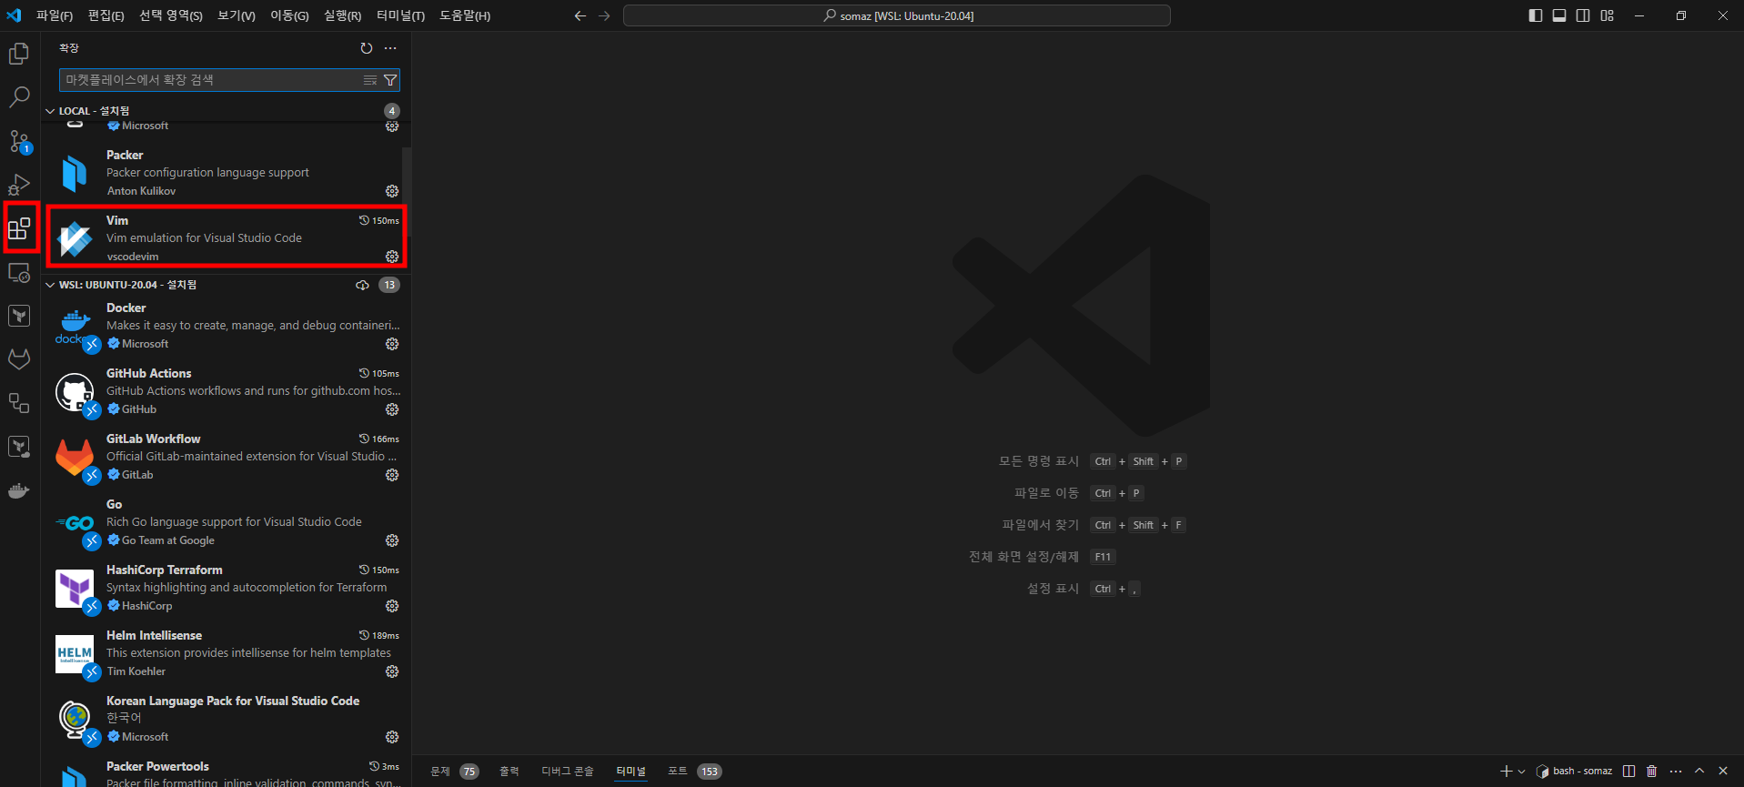This screenshot has width=1744, height=787.
Task: Open Remote Explorer in activity bar
Action: (x=19, y=272)
